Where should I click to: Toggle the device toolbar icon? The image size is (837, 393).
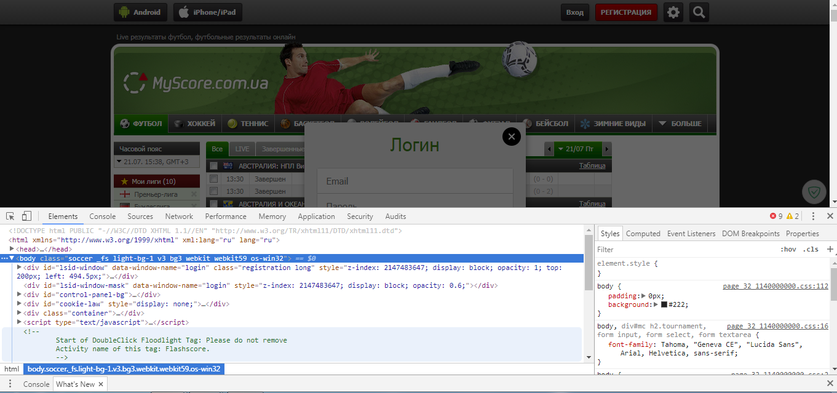click(x=25, y=216)
